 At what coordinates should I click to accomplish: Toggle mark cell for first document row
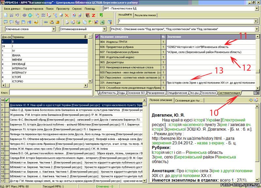tap(7, 105)
